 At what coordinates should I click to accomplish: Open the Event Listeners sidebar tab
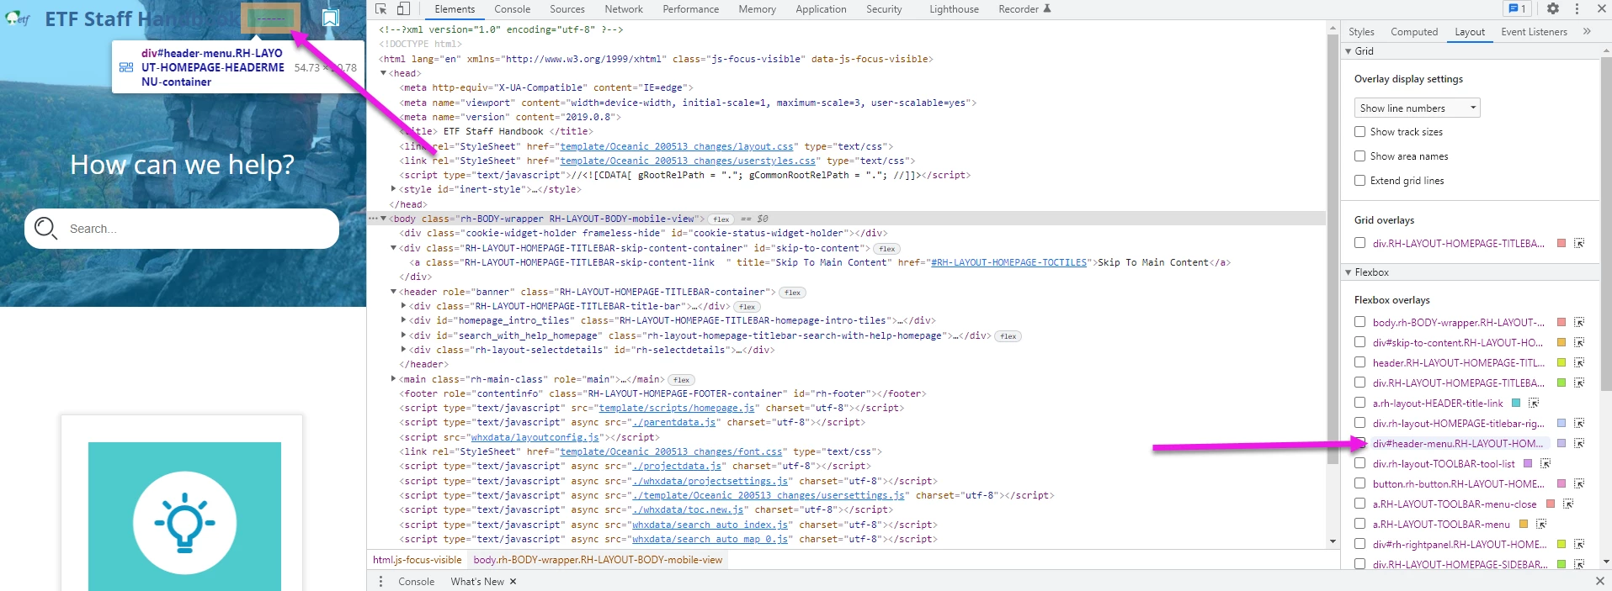point(1534,32)
